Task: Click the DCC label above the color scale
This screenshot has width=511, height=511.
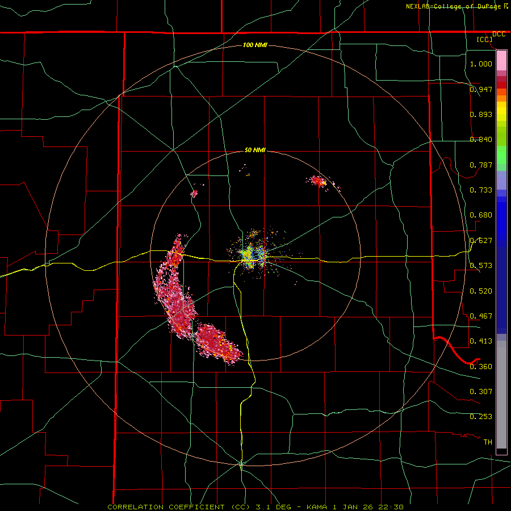Action: [499, 34]
